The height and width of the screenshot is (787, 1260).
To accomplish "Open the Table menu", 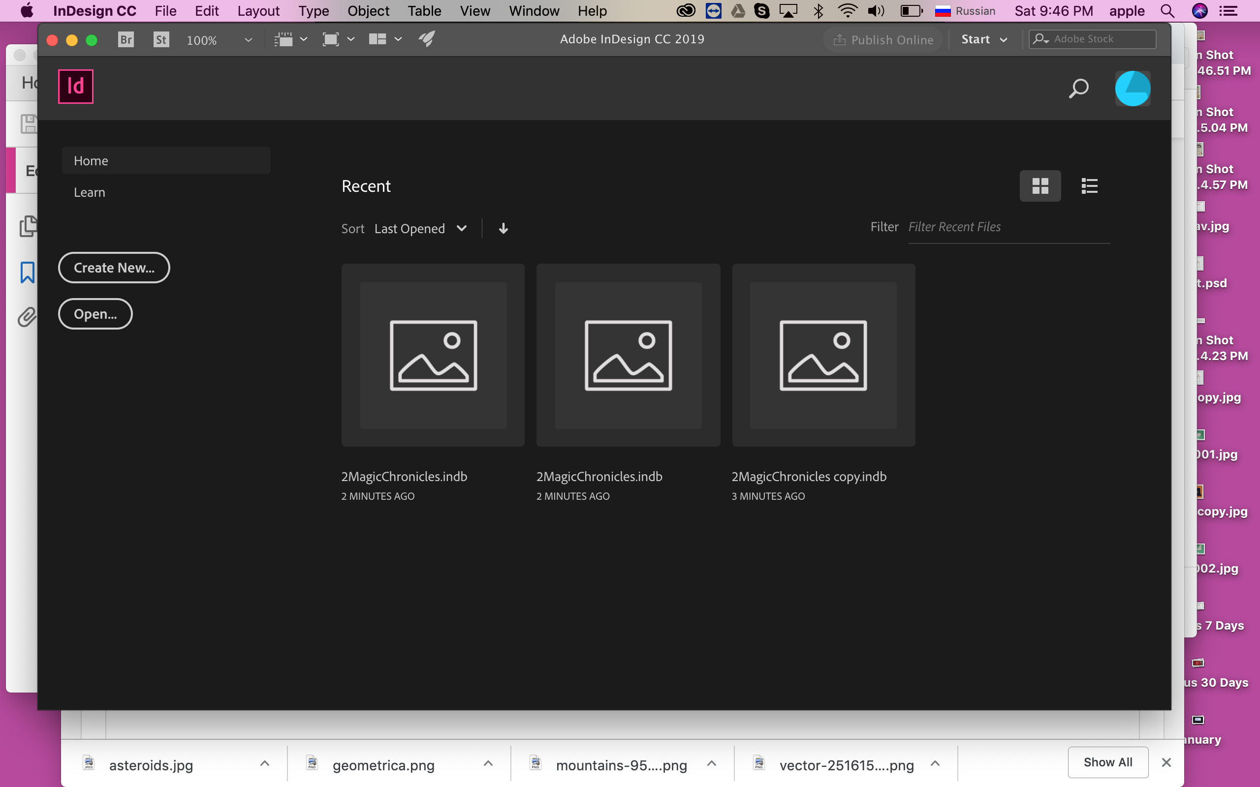I will (x=424, y=11).
